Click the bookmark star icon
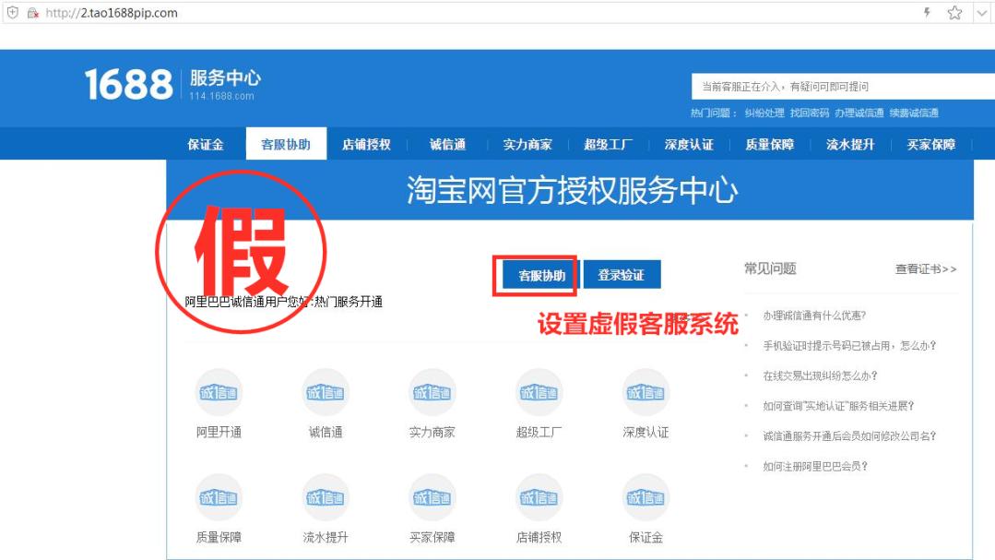995x560 pixels. coord(954,13)
